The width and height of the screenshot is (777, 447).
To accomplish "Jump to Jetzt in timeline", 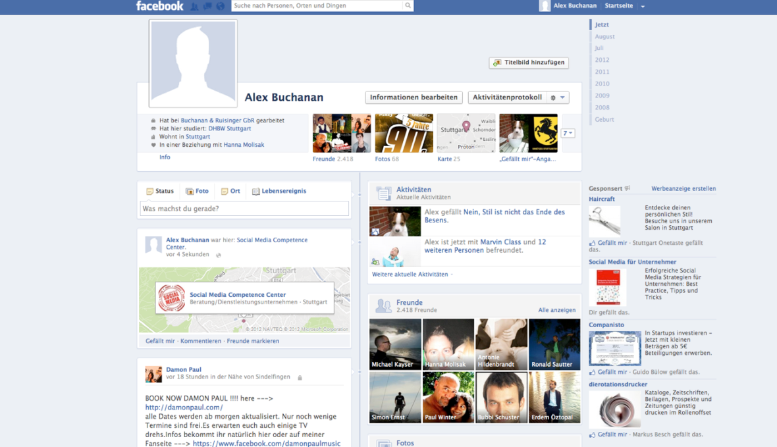I will coord(602,24).
